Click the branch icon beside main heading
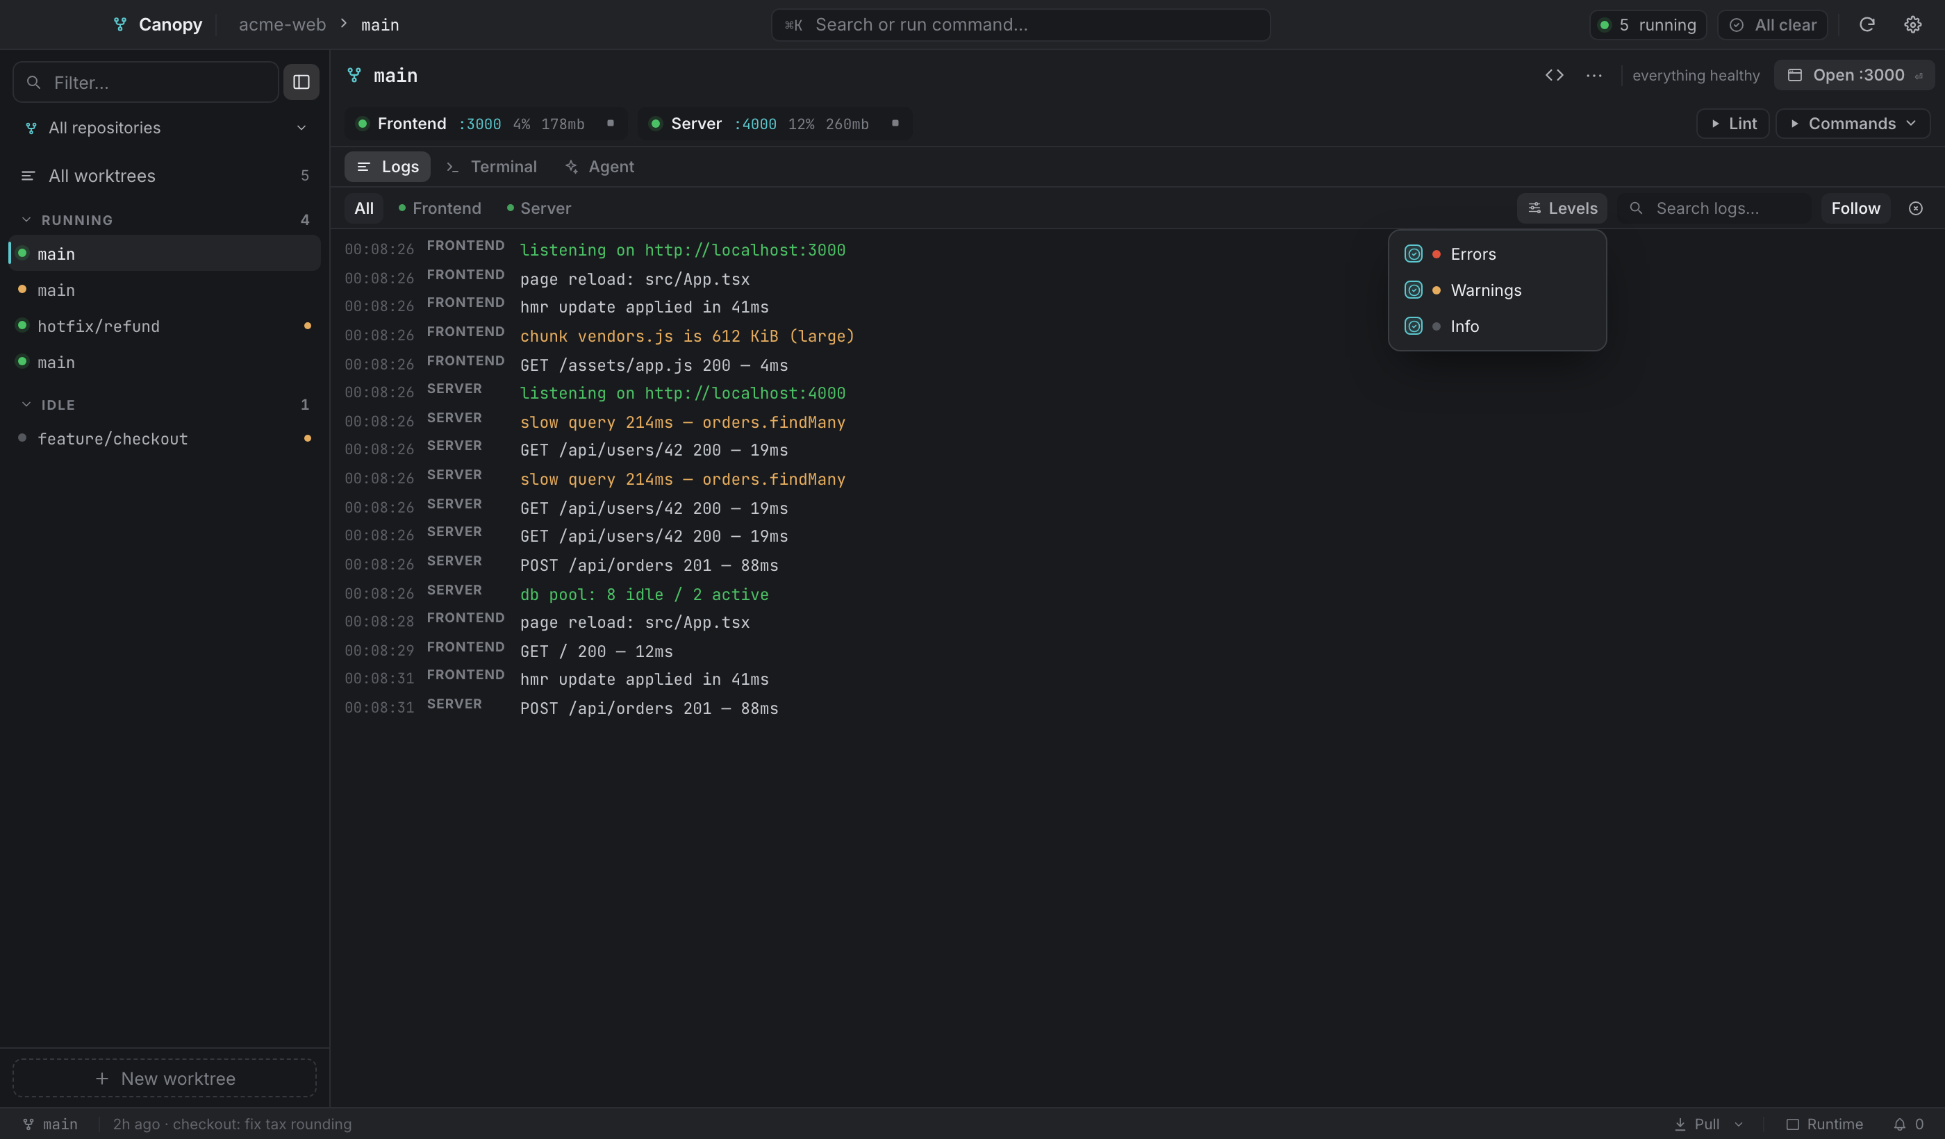1945x1139 pixels. coord(354,75)
